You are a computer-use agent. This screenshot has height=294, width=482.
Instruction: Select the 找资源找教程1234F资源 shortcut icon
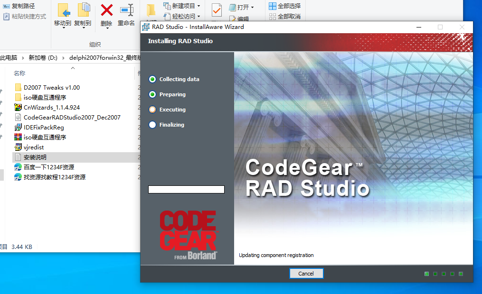pos(18,177)
